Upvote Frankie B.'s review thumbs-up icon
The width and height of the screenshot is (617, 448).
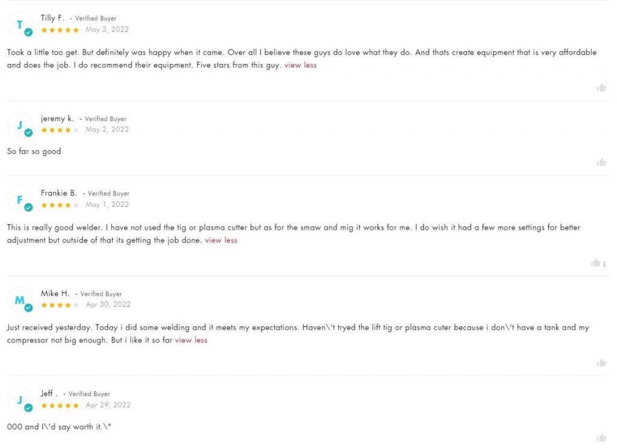click(x=595, y=262)
